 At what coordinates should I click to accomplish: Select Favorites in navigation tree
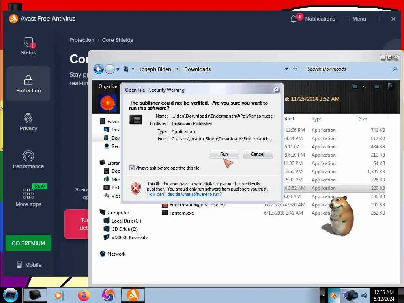pos(110,121)
